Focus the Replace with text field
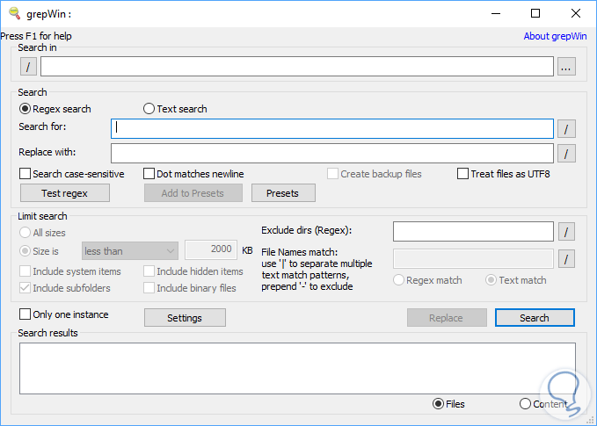The width and height of the screenshot is (597, 426). (332, 154)
